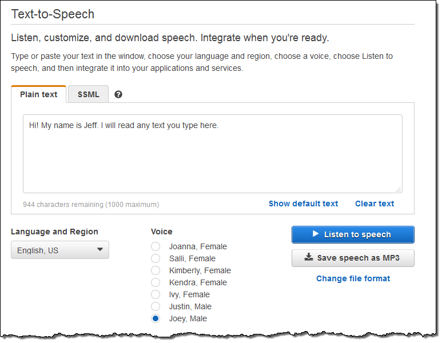This screenshot has width=442, height=343.
Task: Click the Show default text link
Action: (x=303, y=204)
